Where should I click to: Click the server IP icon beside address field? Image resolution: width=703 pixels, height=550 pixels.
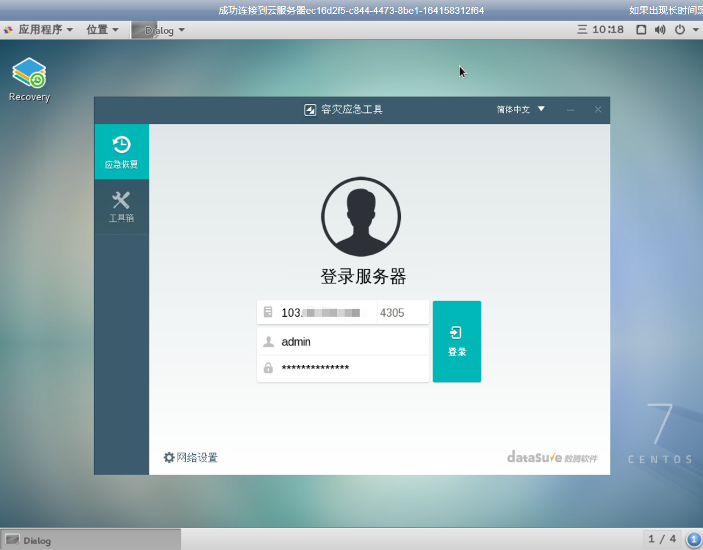(x=268, y=312)
